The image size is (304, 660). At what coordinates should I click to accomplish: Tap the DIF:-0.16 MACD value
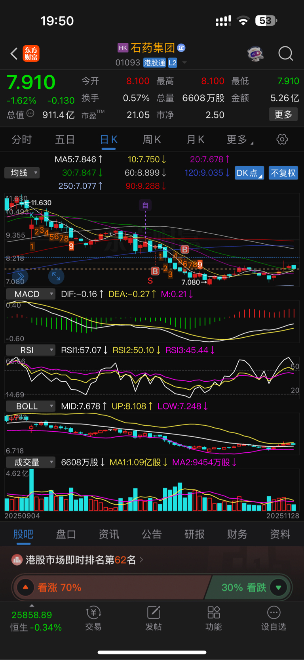[82, 294]
